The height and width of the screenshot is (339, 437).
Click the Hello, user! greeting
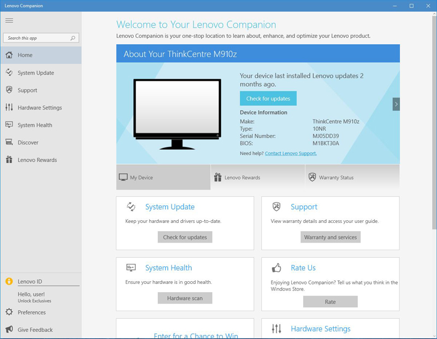pos(31,294)
